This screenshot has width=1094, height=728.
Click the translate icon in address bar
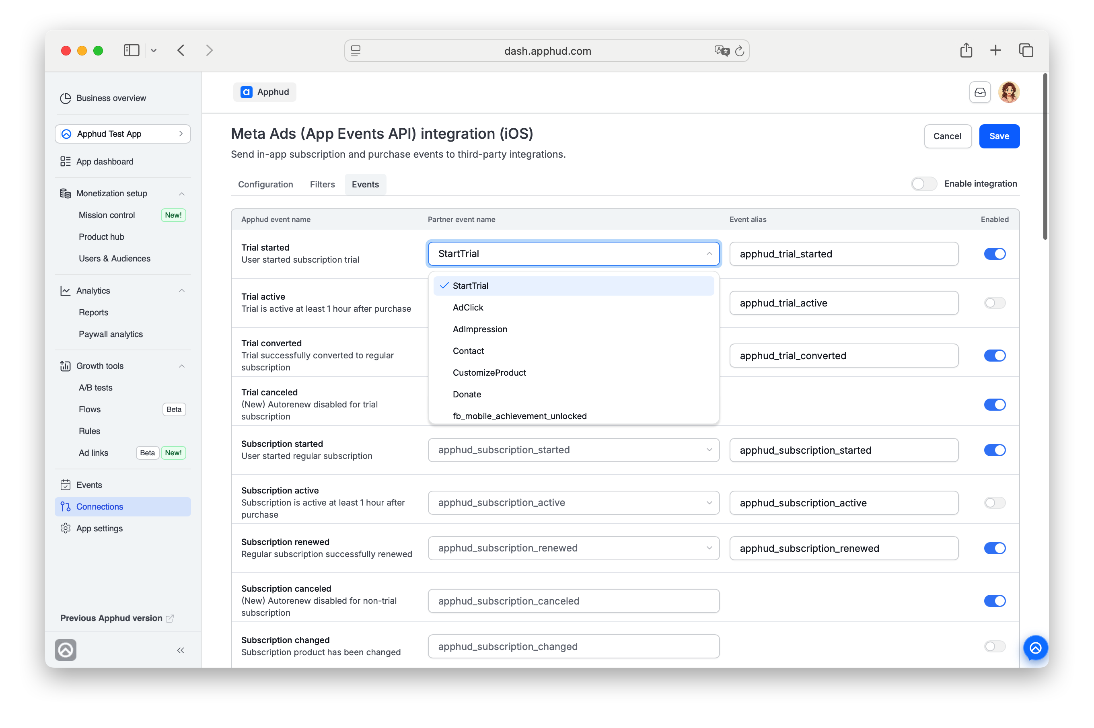[722, 51]
